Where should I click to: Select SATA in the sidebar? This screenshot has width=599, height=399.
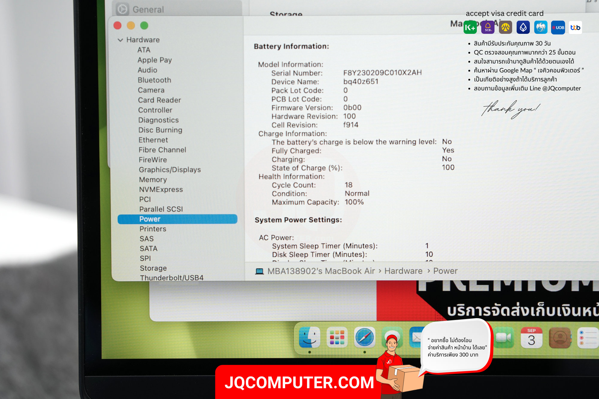(148, 248)
